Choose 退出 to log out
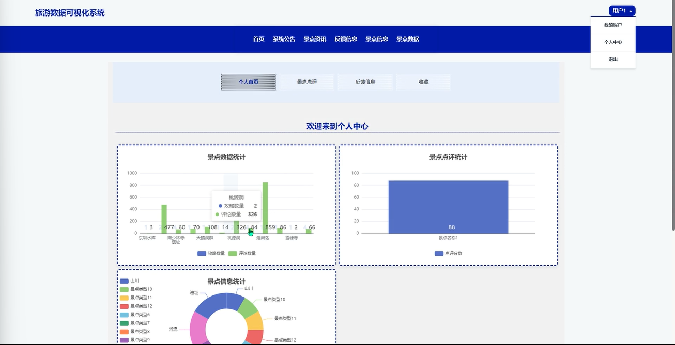 point(613,59)
